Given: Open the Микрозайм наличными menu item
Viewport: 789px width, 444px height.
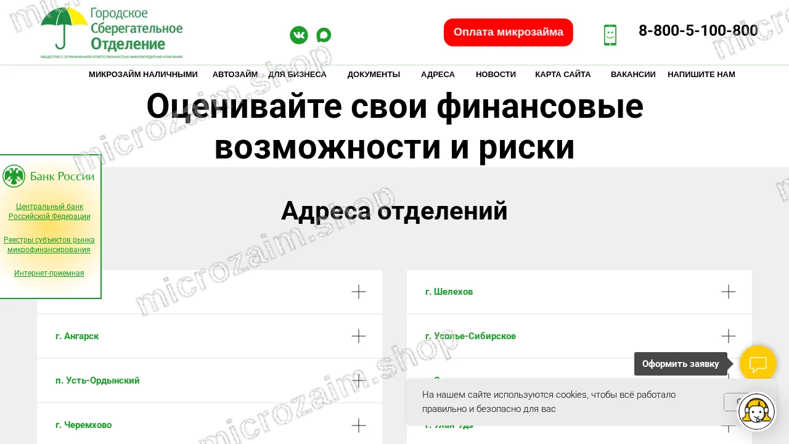Looking at the screenshot, I should [x=143, y=75].
